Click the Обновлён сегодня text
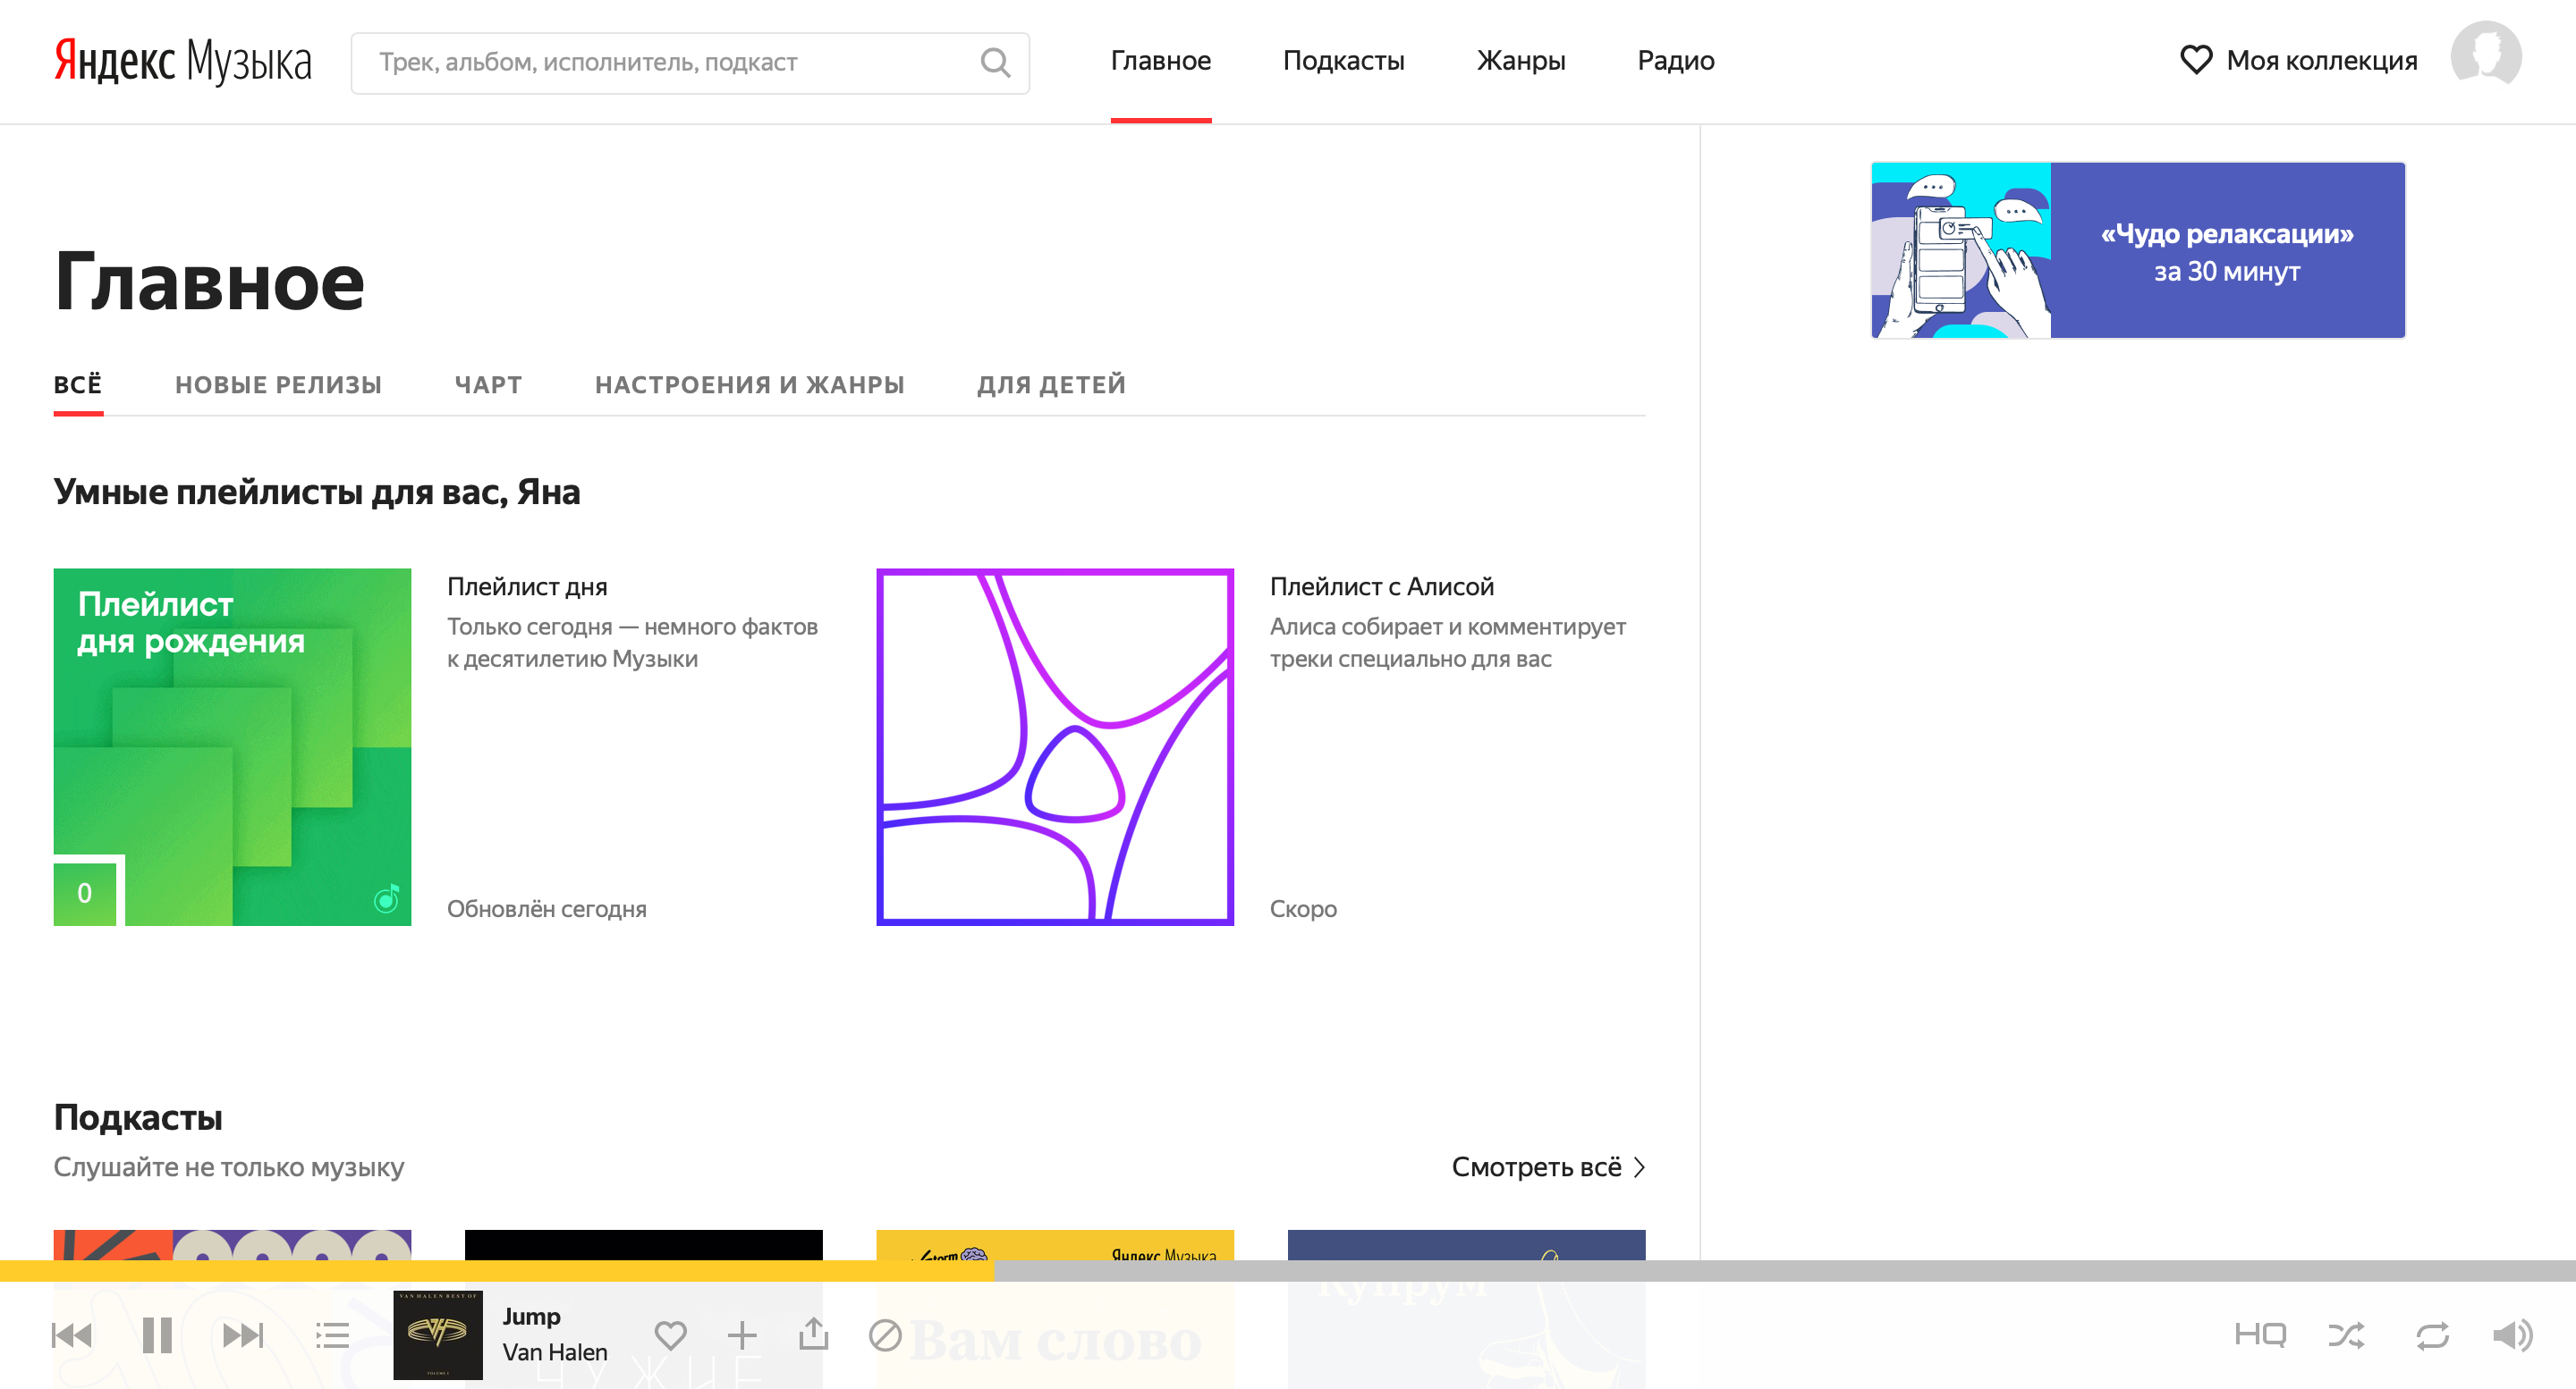 [x=546, y=909]
